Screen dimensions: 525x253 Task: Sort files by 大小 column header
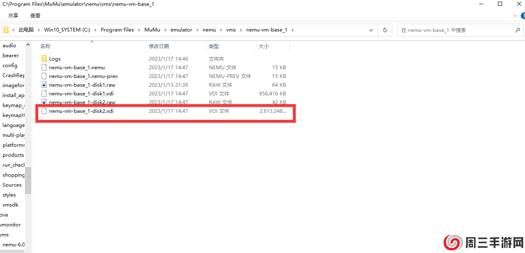[264, 46]
